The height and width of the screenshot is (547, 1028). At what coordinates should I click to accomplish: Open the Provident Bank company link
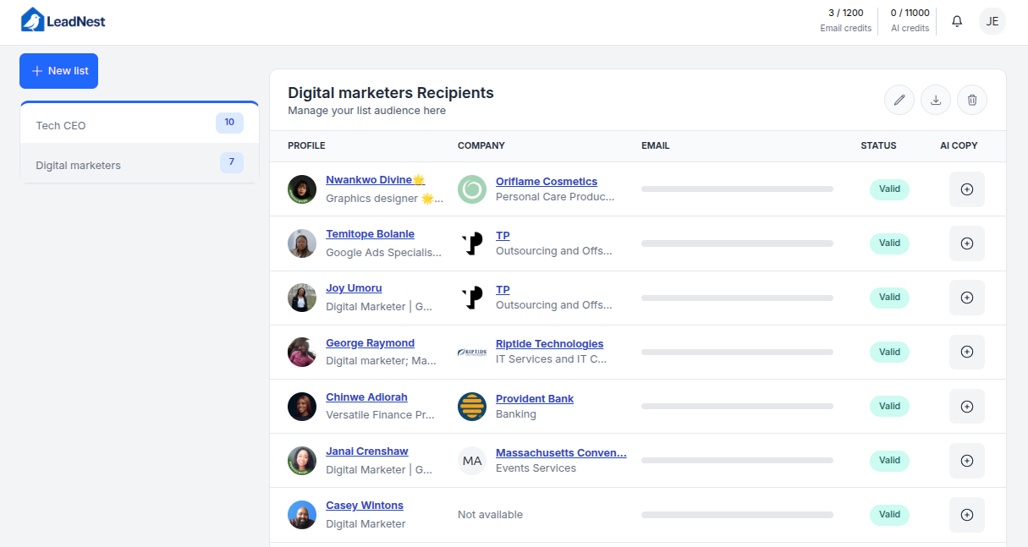[x=534, y=399]
